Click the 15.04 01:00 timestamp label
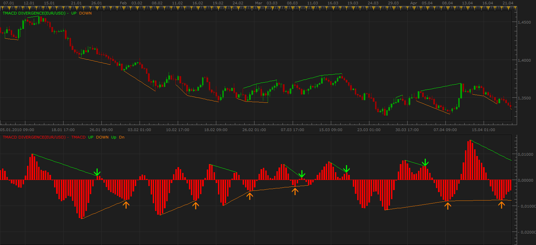The height and width of the screenshot is (245, 536). point(483,130)
